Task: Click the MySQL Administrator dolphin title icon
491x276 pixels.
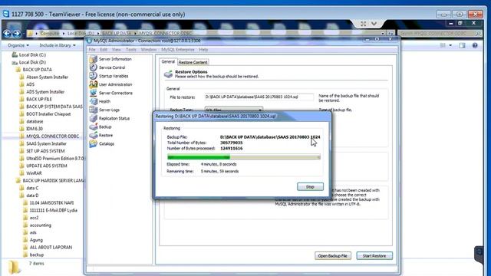Action: click(x=89, y=41)
